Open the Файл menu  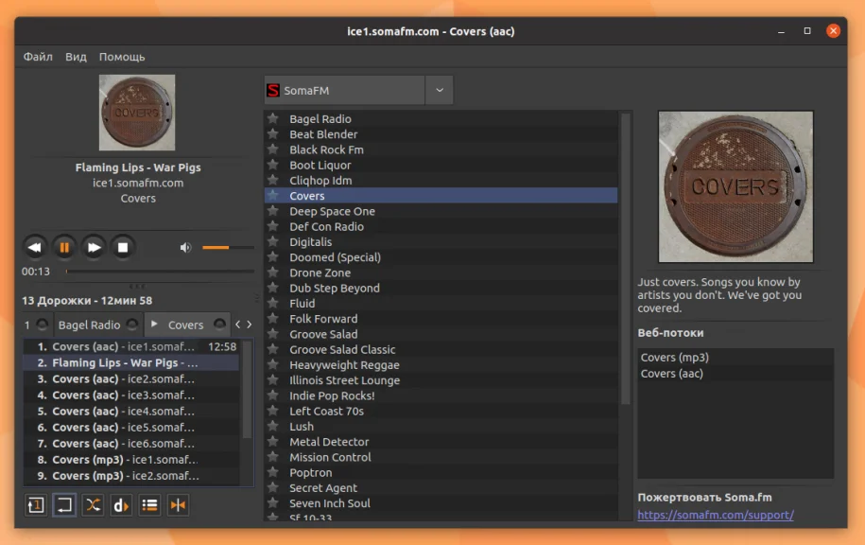pos(38,57)
